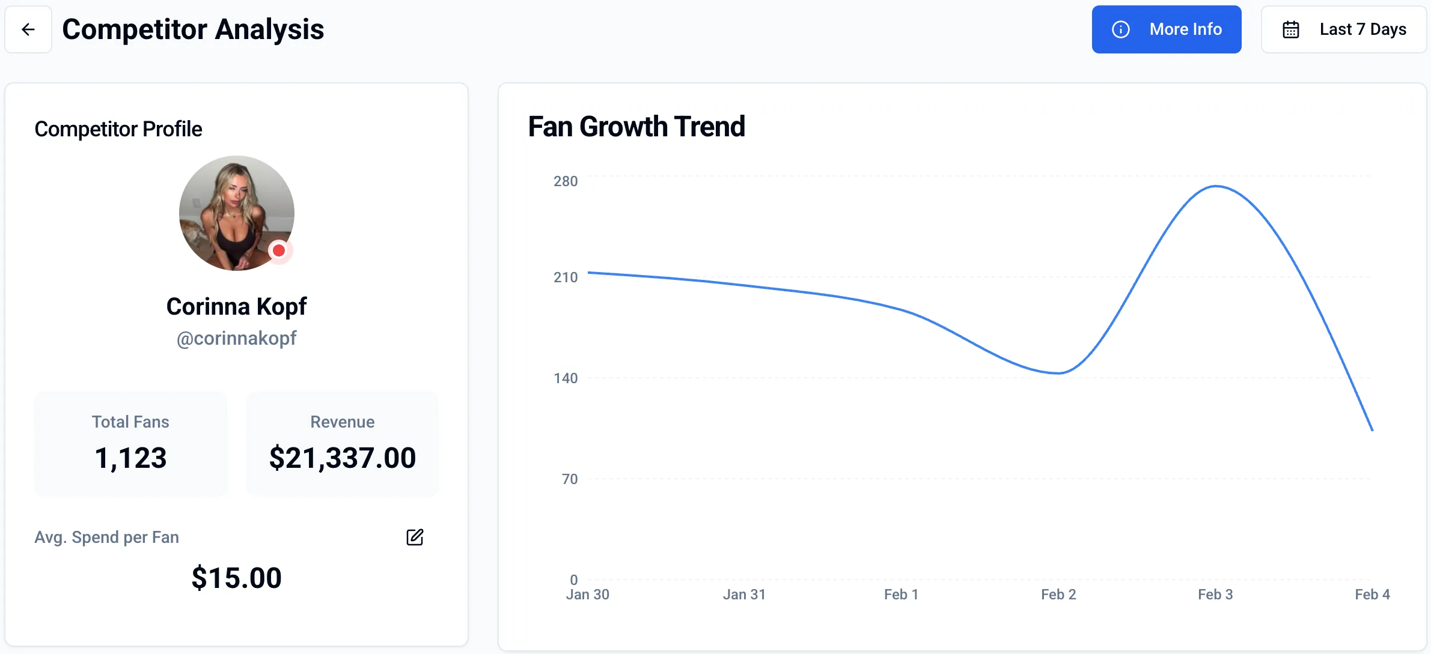This screenshot has height=654, width=1431.
Task: Click the red status badge on the avatar
Action: pos(278,250)
